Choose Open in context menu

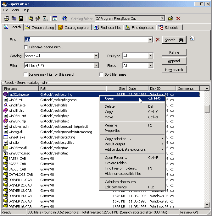(132, 98)
